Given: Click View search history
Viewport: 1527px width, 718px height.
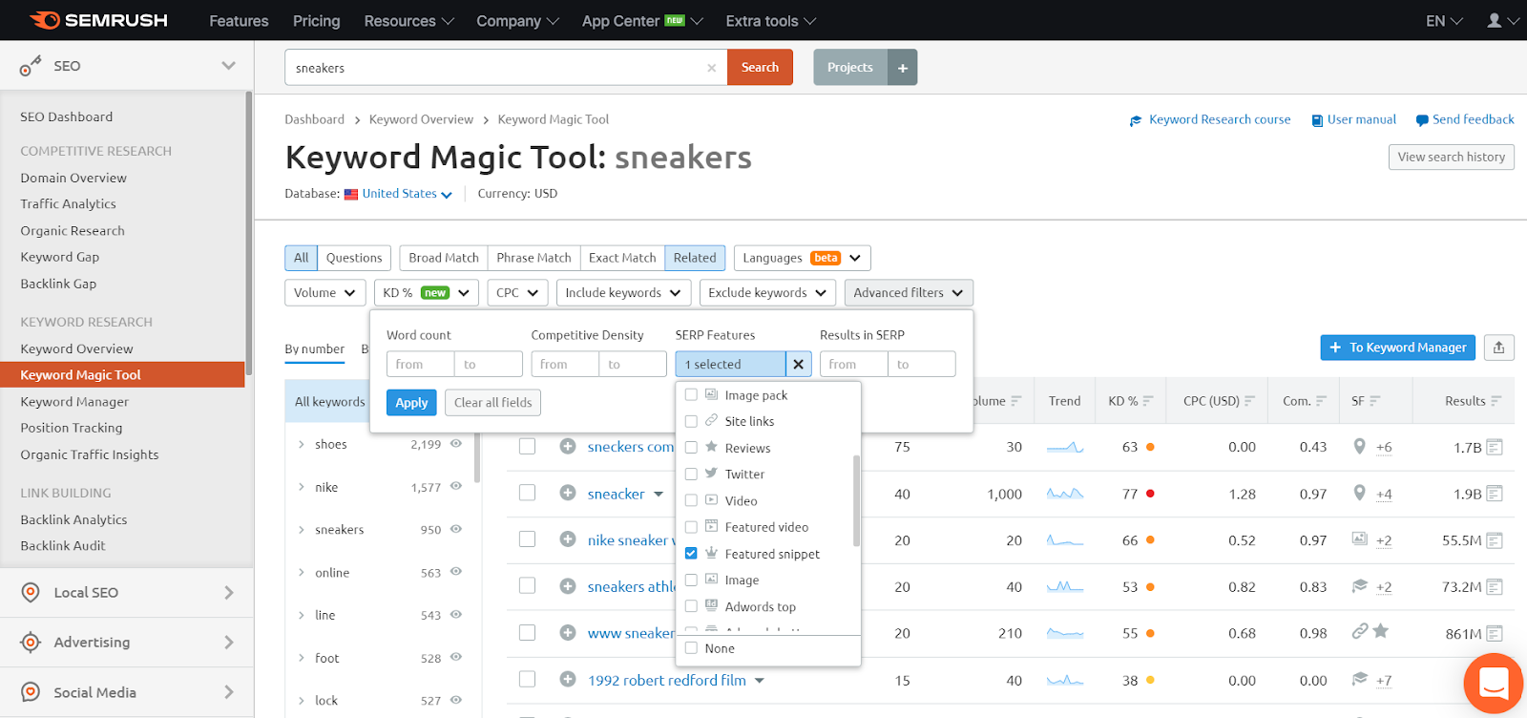Looking at the screenshot, I should tap(1451, 157).
